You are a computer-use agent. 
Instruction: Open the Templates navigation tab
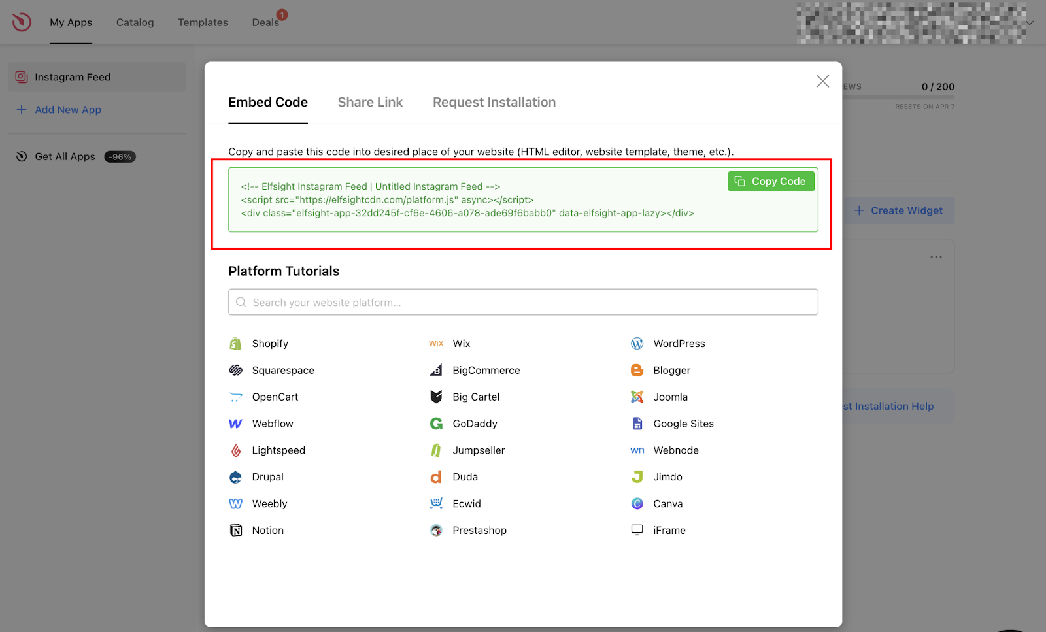pyautogui.click(x=203, y=23)
